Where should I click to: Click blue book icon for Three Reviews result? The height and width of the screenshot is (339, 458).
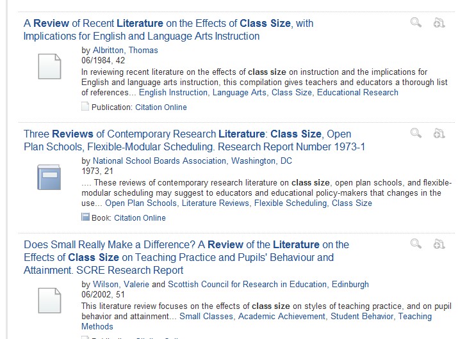point(49,177)
